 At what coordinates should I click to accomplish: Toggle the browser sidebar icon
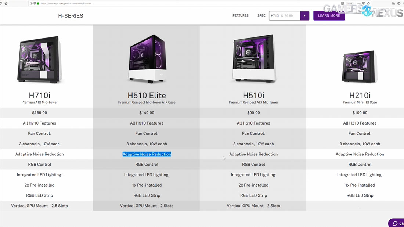click(x=399, y=3)
